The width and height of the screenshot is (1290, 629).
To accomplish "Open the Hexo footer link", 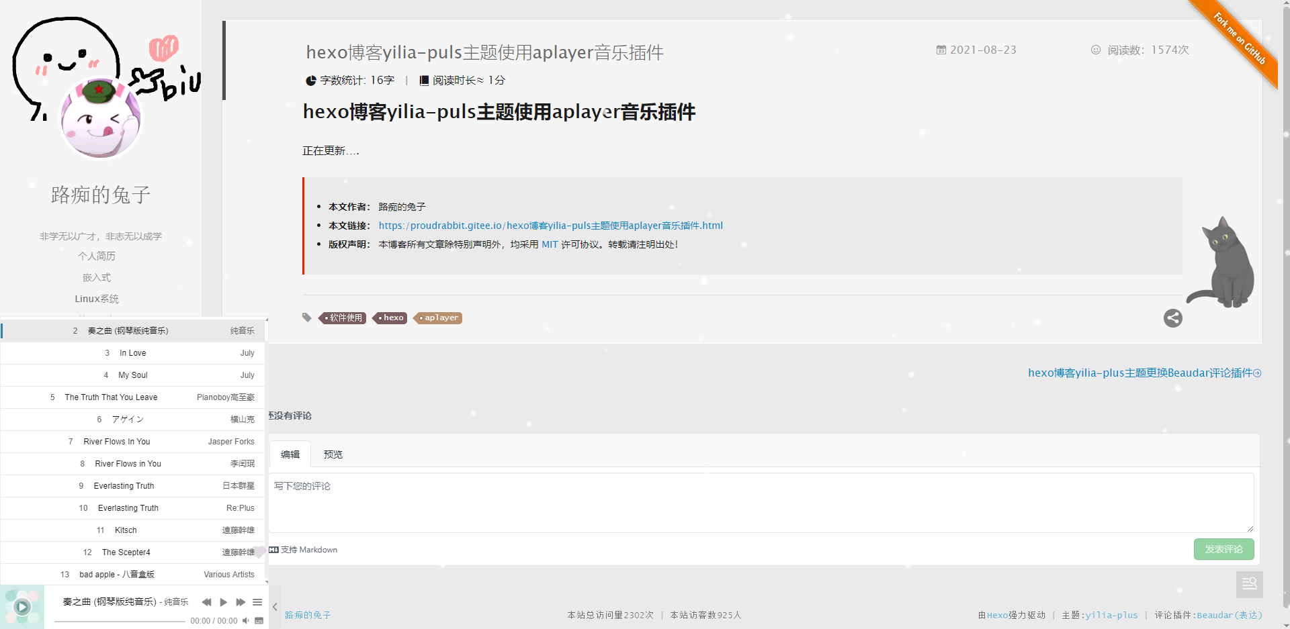I will tap(997, 615).
